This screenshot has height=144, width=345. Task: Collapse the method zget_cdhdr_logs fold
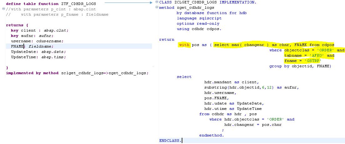tap(157, 8)
